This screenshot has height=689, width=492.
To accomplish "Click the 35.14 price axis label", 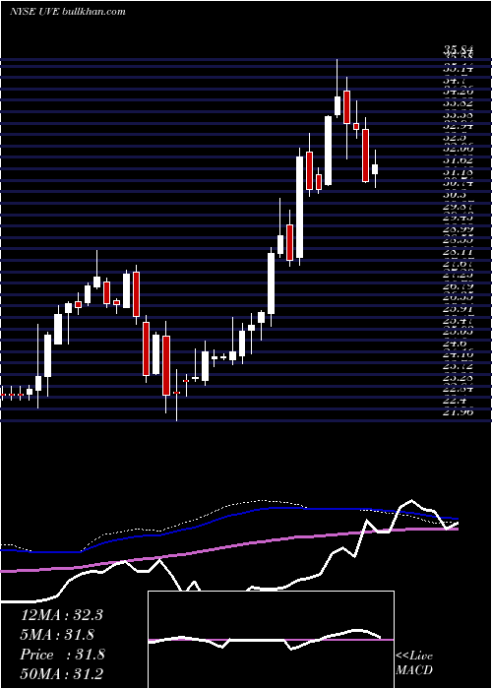I will pos(459,69).
